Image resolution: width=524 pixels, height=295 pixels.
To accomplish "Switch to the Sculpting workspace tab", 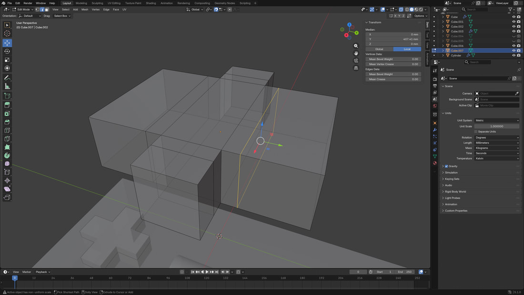I will (97, 3).
